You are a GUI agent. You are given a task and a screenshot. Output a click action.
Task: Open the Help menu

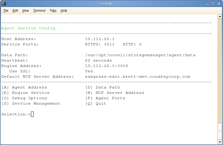[64, 11]
